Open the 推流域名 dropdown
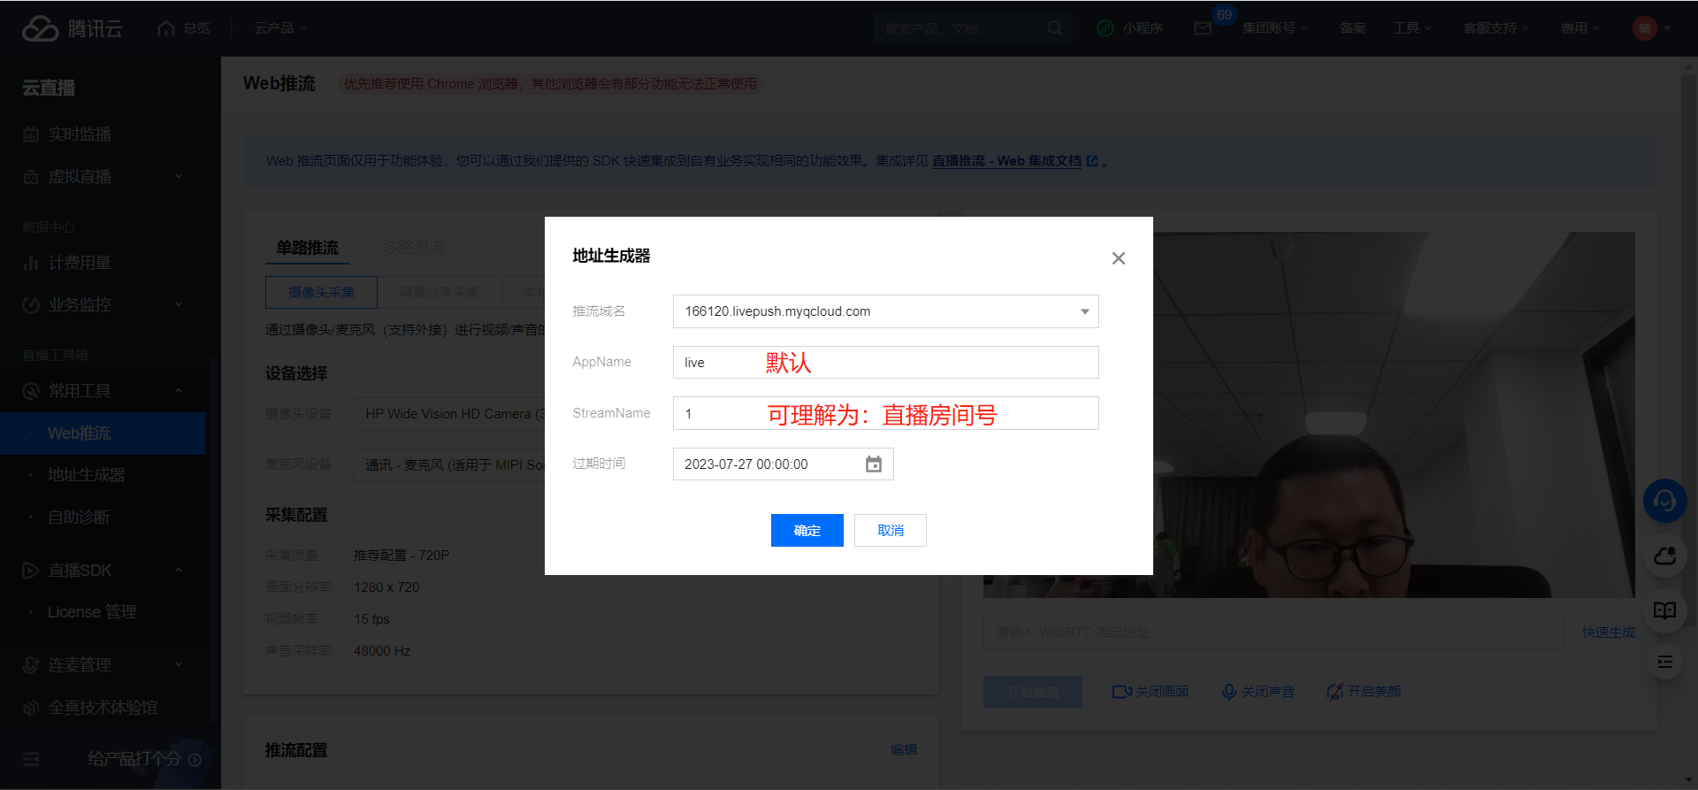 (886, 311)
